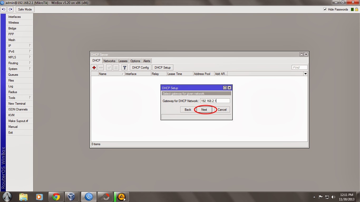
Task: Select the red plus Add button
Action: click(94, 67)
